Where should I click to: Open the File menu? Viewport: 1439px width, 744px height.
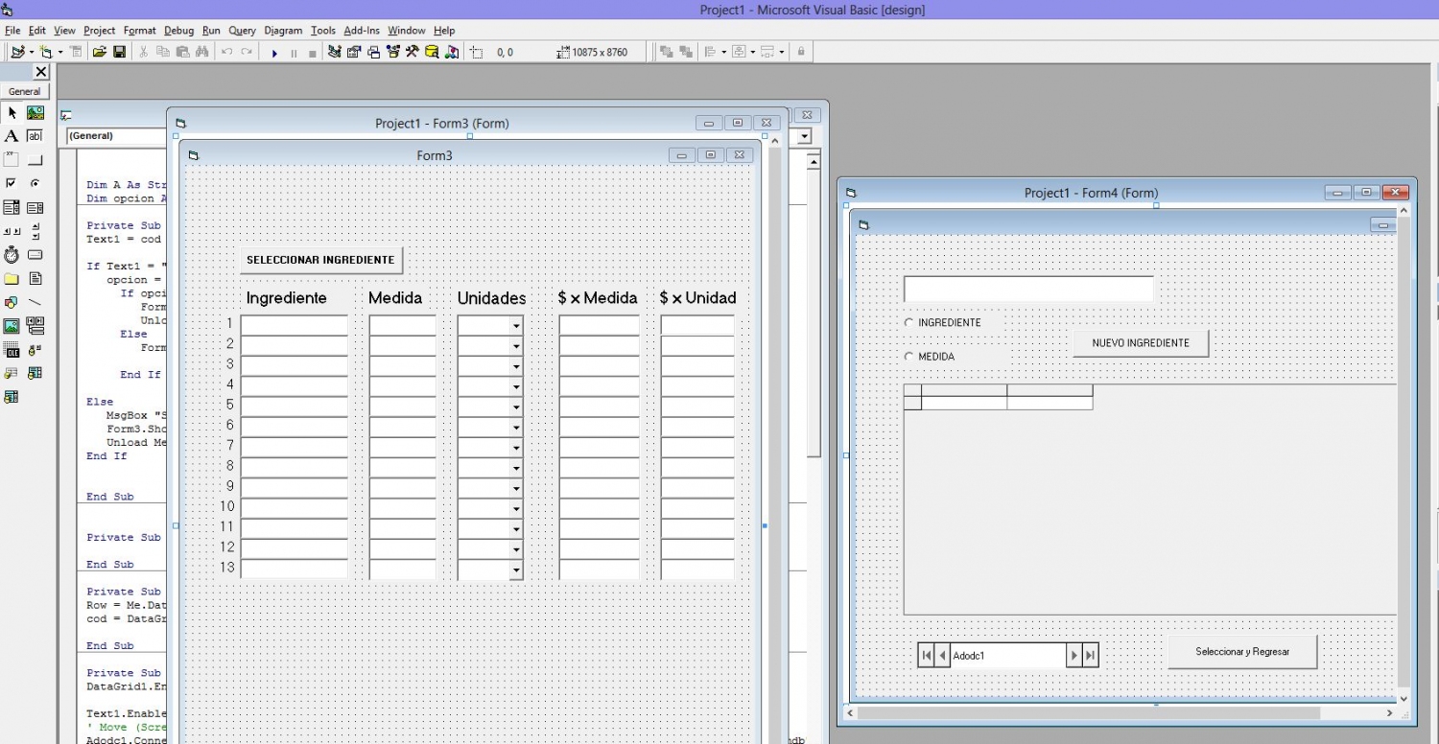(x=12, y=31)
